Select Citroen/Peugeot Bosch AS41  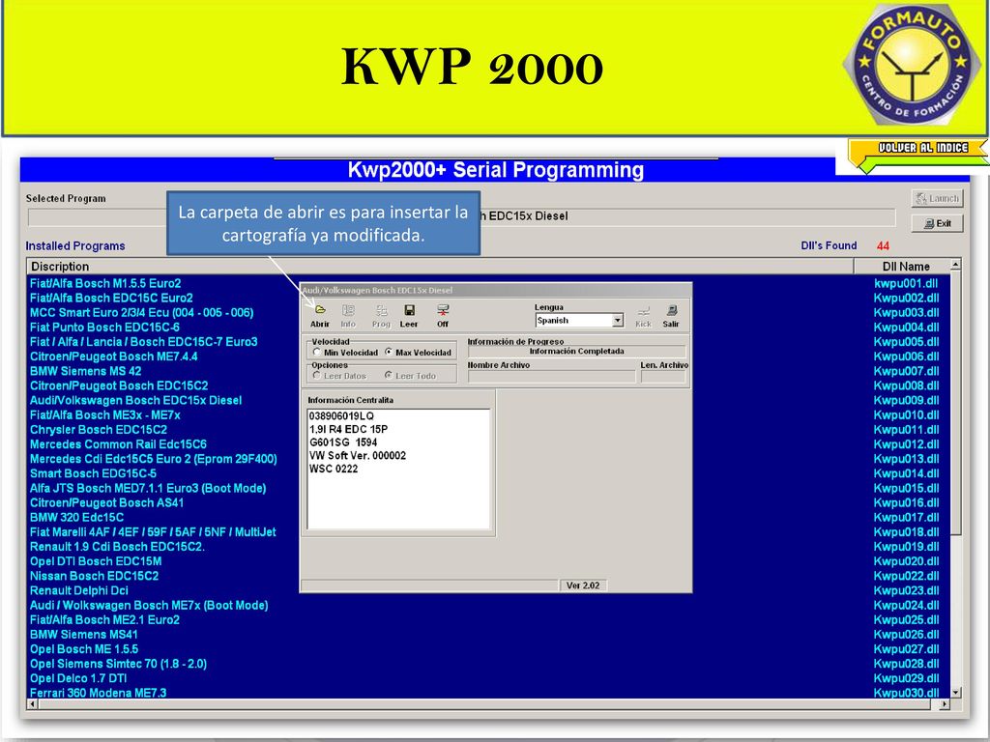tap(106, 502)
